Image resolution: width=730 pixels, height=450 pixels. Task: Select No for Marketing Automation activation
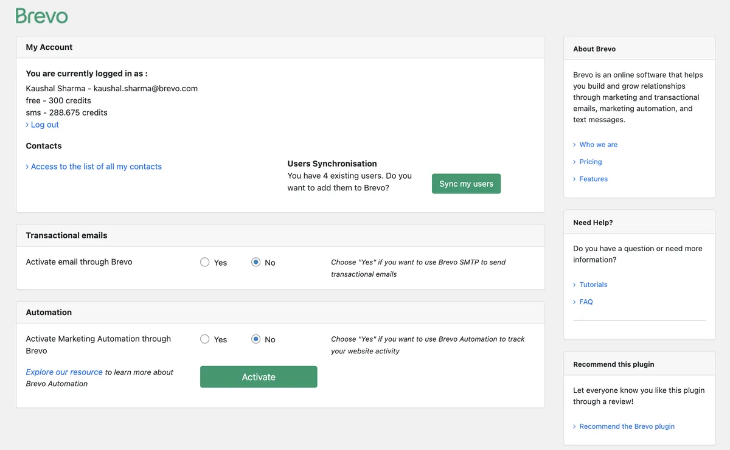(x=256, y=339)
